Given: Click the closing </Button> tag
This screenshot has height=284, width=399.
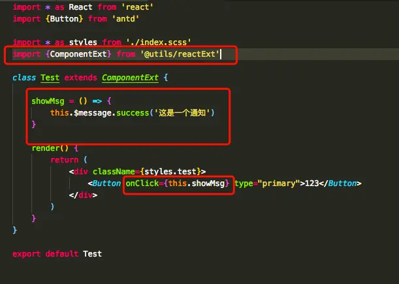Looking at the screenshot, I should tap(340, 183).
